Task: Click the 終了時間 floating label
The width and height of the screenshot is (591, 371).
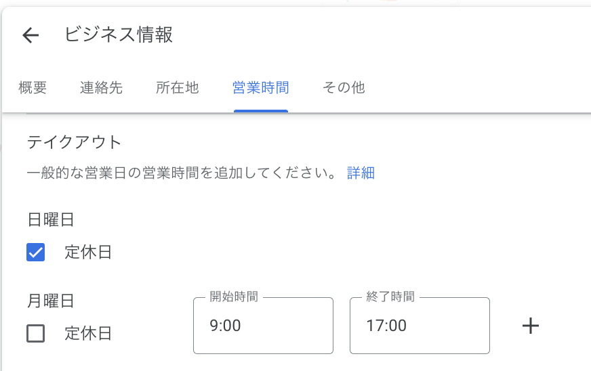Action: coord(390,297)
